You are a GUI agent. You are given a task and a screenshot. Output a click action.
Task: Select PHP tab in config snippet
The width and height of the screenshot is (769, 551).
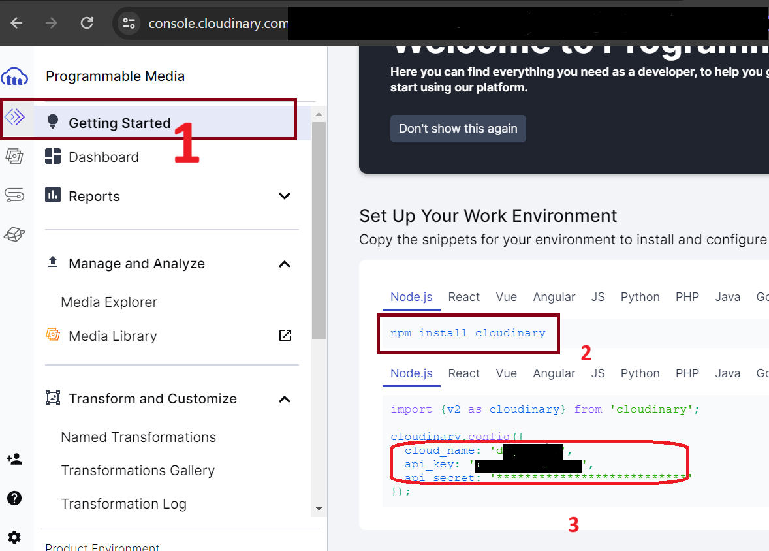(687, 374)
